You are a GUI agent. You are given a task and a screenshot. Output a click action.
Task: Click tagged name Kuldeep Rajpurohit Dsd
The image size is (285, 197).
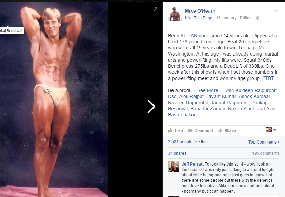pyautogui.click(x=222, y=93)
